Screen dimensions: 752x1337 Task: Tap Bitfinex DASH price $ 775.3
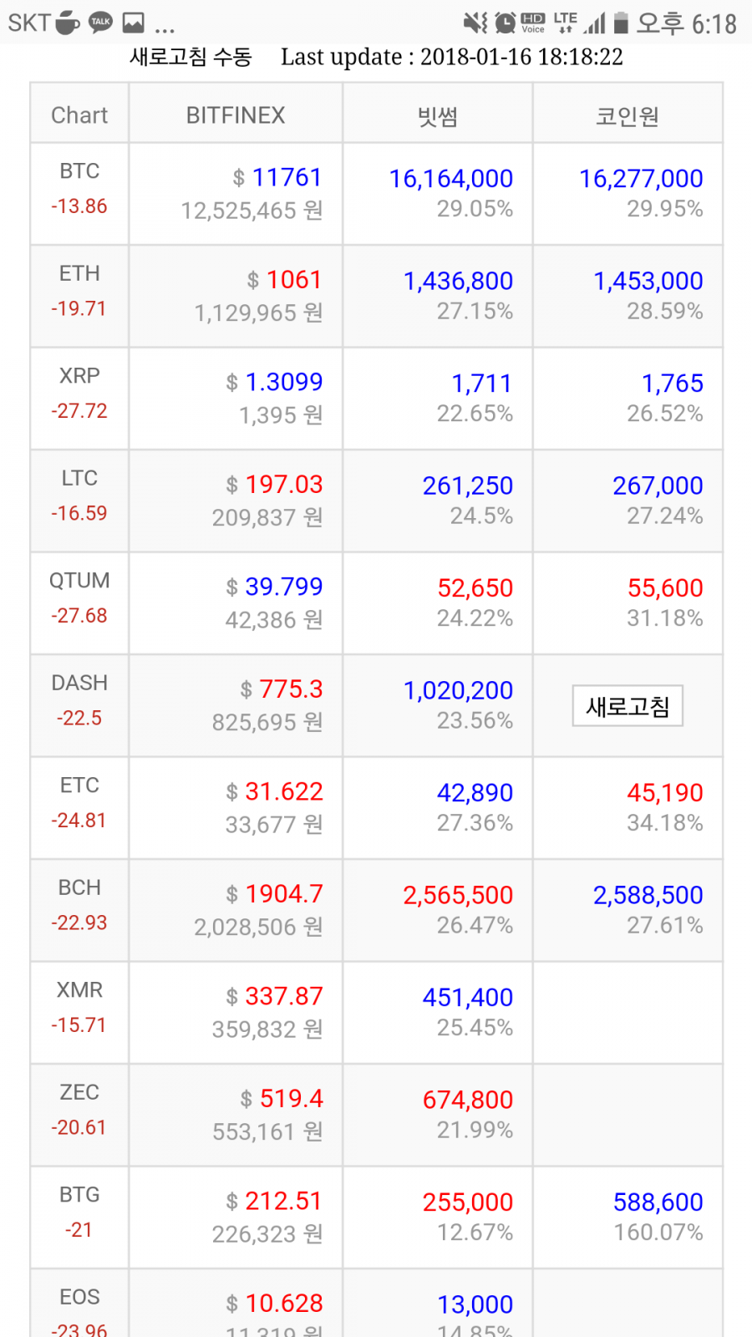[281, 689]
